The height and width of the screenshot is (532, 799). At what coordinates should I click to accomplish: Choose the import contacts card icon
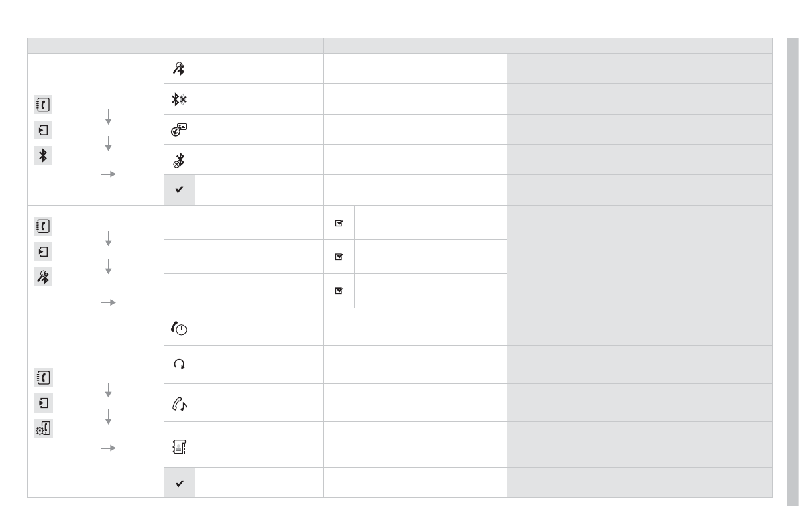click(179, 129)
